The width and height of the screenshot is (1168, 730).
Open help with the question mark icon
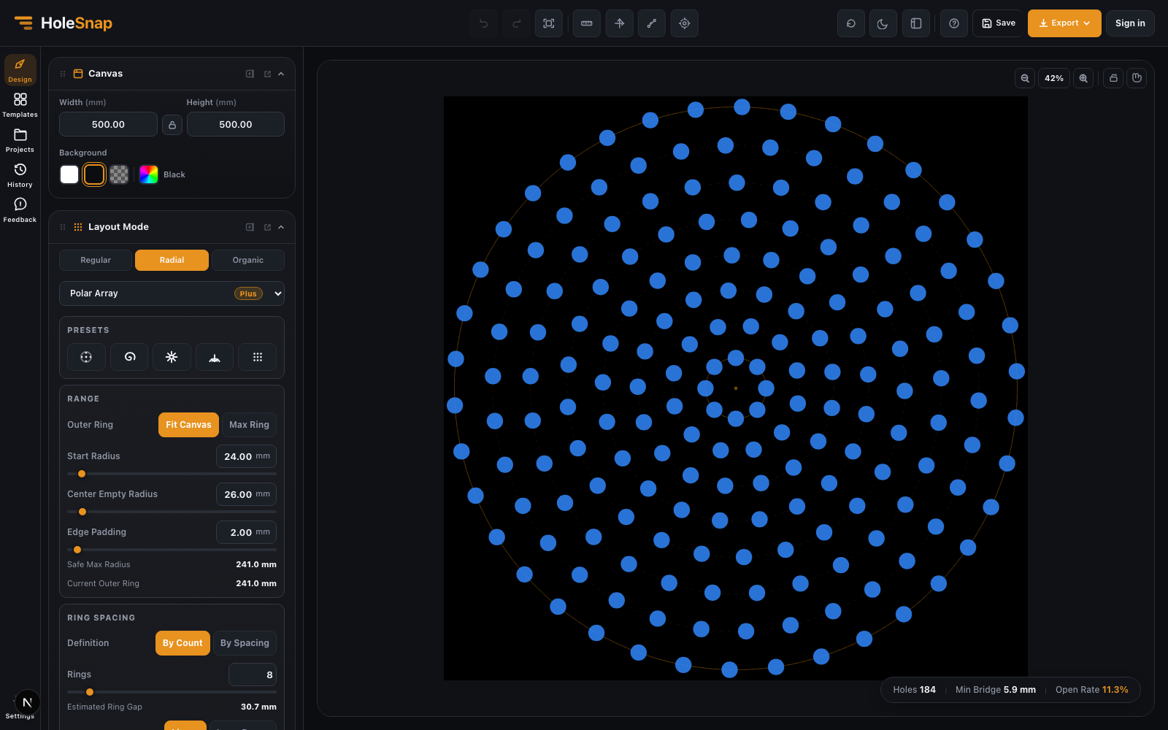pyautogui.click(x=954, y=23)
